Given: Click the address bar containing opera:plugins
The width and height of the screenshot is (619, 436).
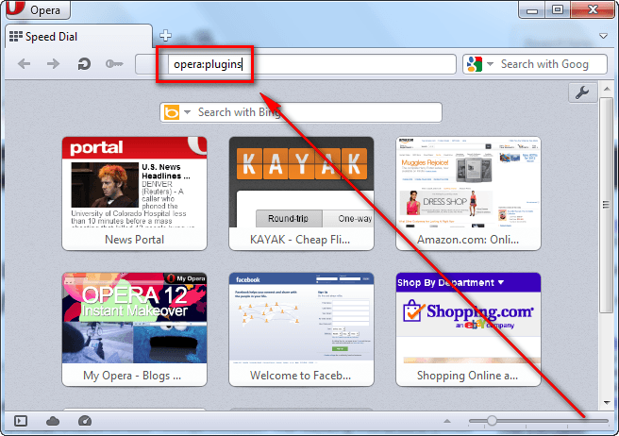Looking at the screenshot, I should [x=311, y=64].
